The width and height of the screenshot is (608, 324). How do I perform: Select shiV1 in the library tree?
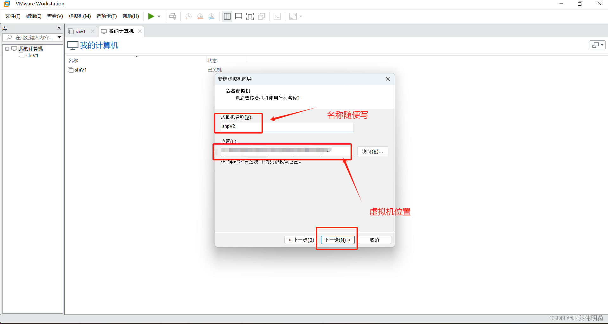[32, 55]
